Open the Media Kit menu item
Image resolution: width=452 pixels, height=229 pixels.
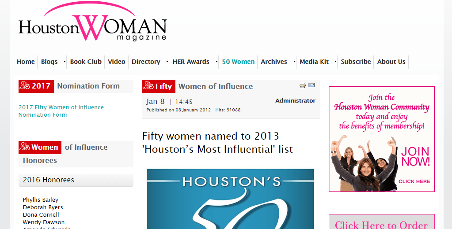[314, 62]
